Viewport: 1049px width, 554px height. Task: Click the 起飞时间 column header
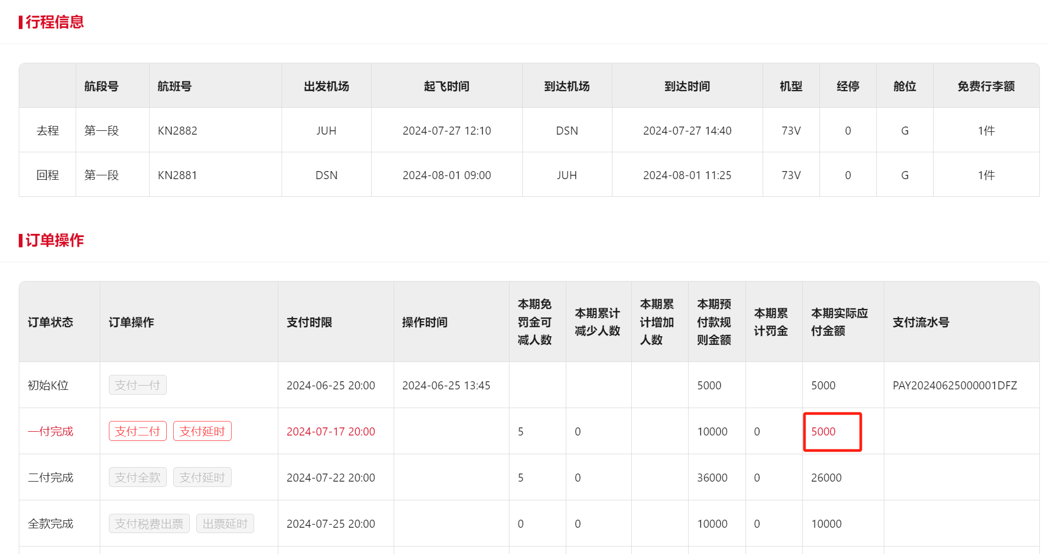[x=446, y=86]
